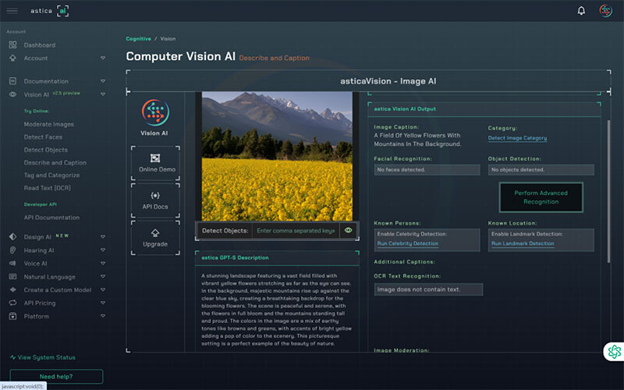Image resolution: width=624 pixels, height=390 pixels.
Task: Open the API Docs icon tile
Action: point(155,195)
